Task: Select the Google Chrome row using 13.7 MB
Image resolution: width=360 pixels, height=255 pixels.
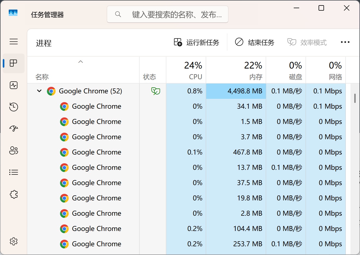Action: pos(187,168)
